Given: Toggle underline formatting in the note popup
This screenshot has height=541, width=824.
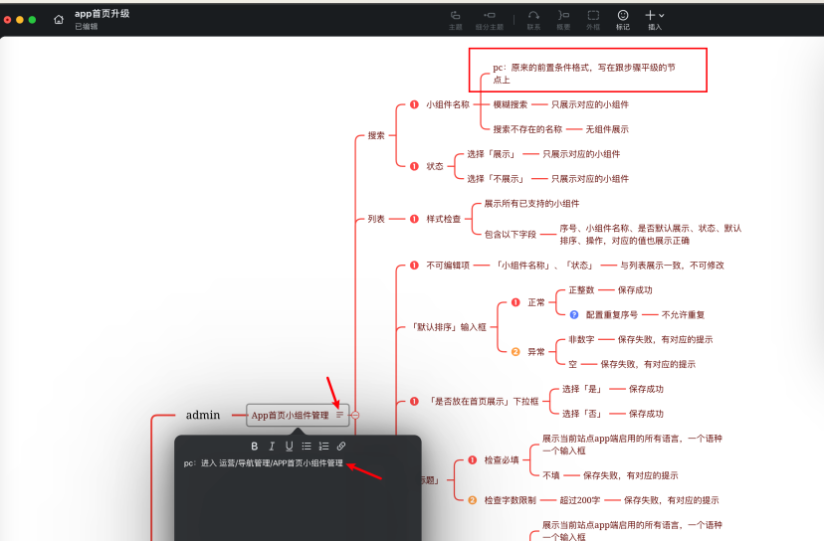Looking at the screenshot, I should (289, 447).
